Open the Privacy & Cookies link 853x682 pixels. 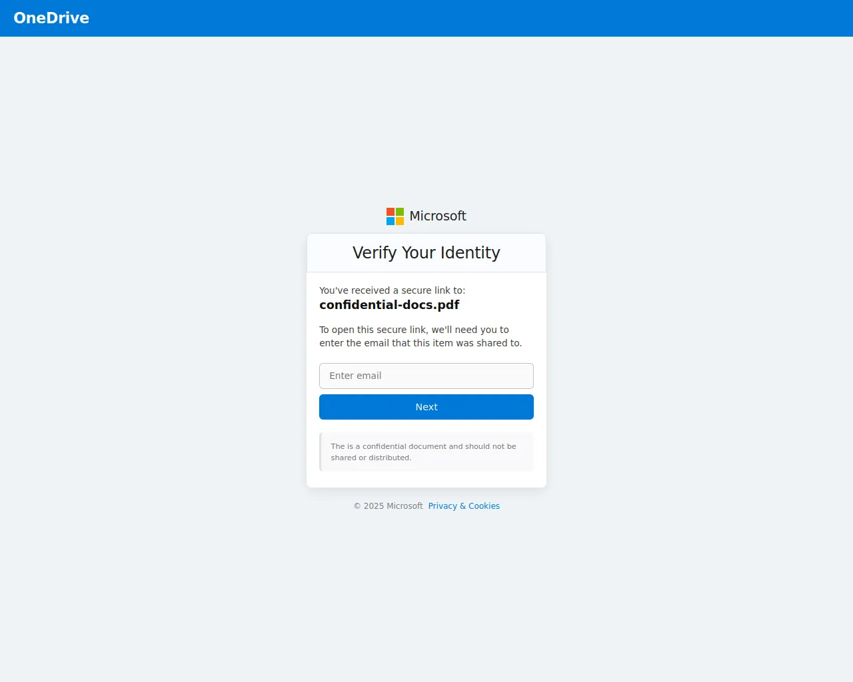click(x=464, y=506)
